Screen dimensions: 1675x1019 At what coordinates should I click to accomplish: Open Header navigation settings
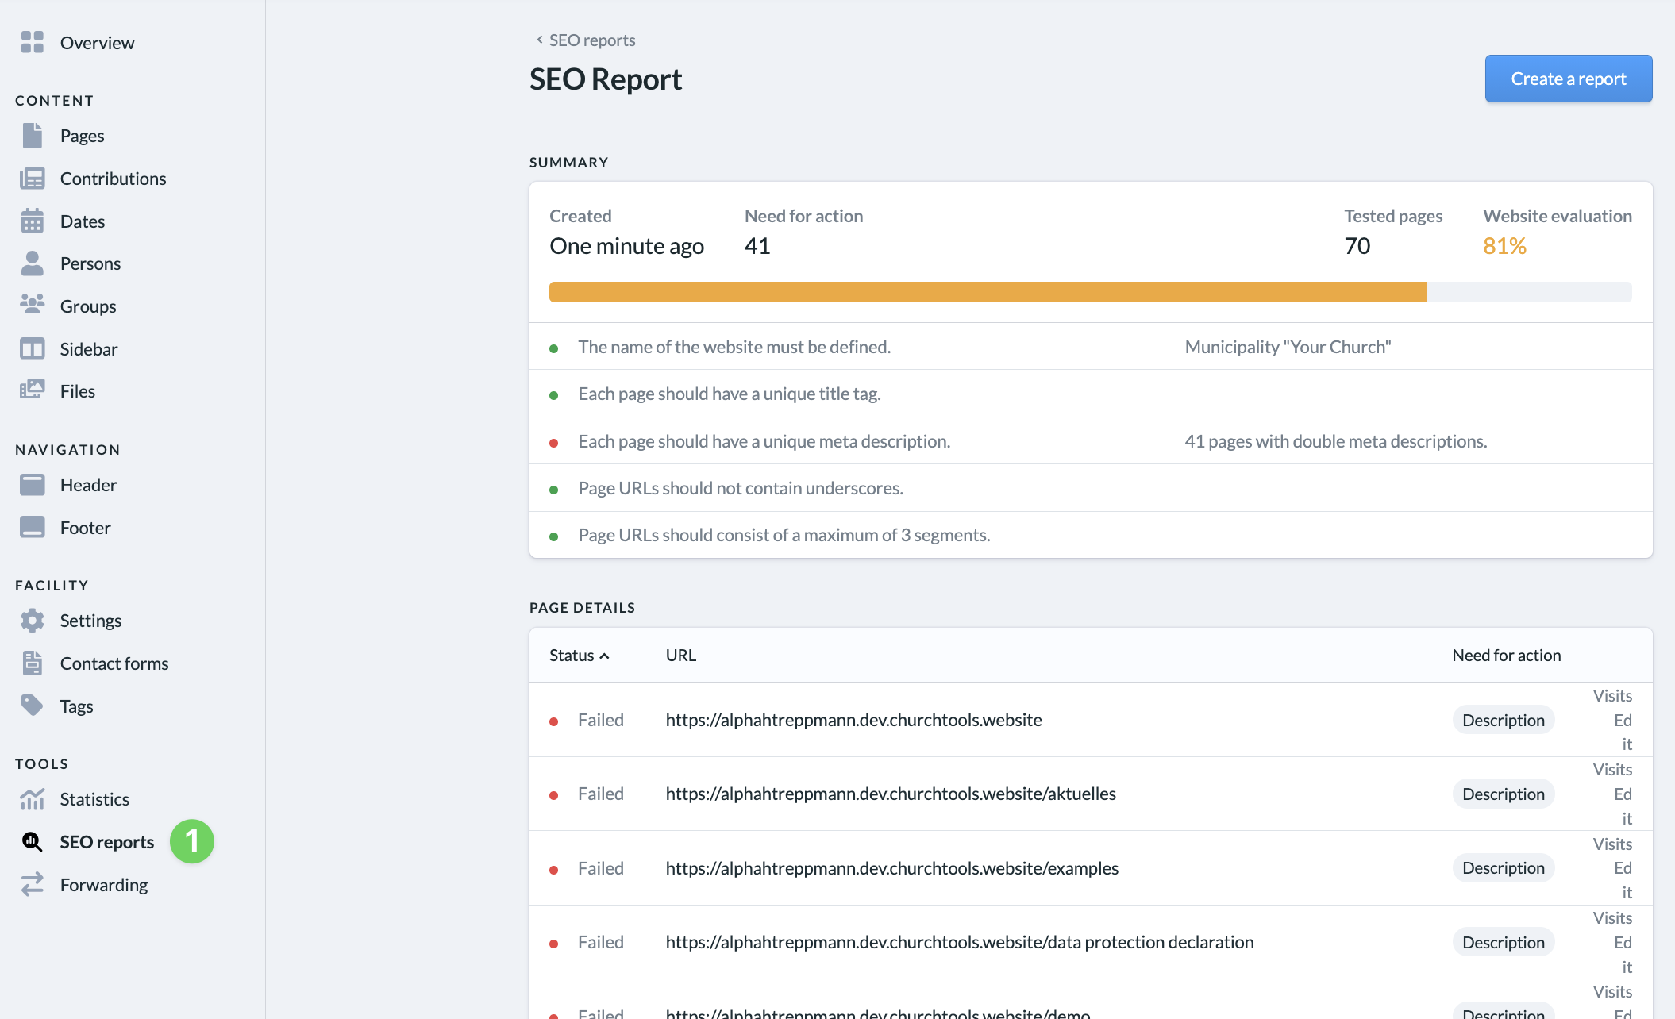pos(88,485)
